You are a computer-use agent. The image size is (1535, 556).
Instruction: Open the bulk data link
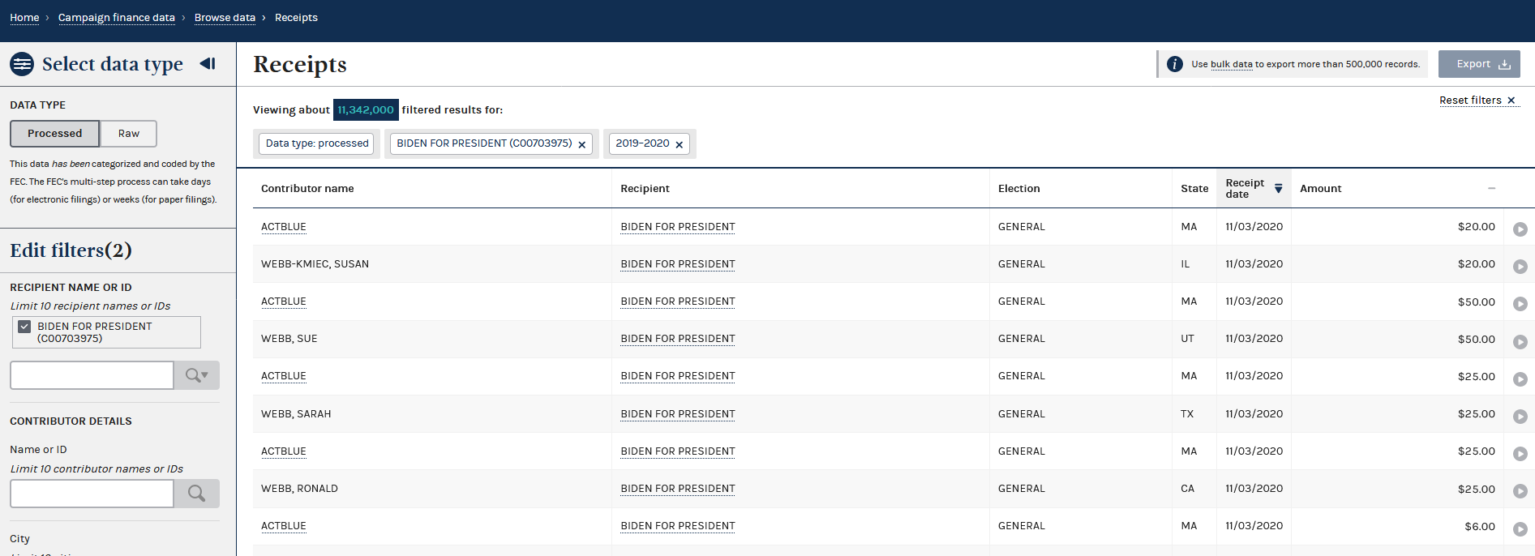click(x=1232, y=65)
